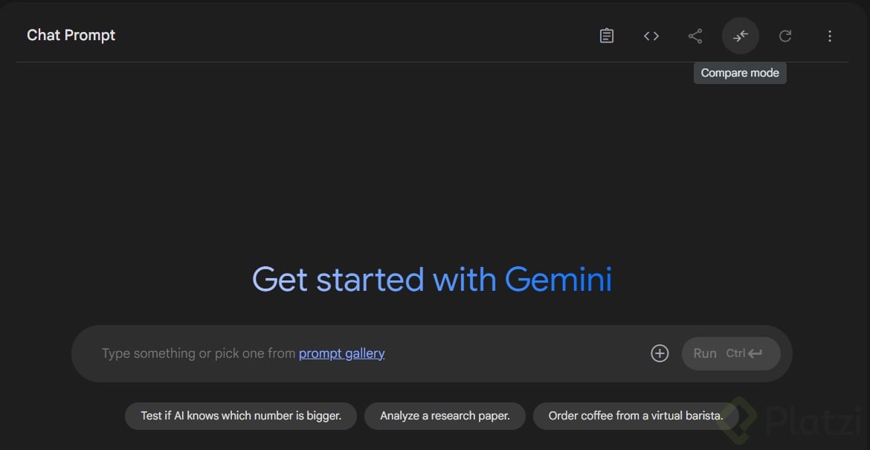The width and height of the screenshot is (870, 450).
Task: Click the Share prompt icon
Action: 695,36
